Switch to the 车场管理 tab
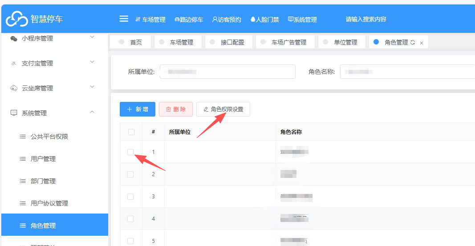The height and width of the screenshot is (246, 475). (178, 42)
